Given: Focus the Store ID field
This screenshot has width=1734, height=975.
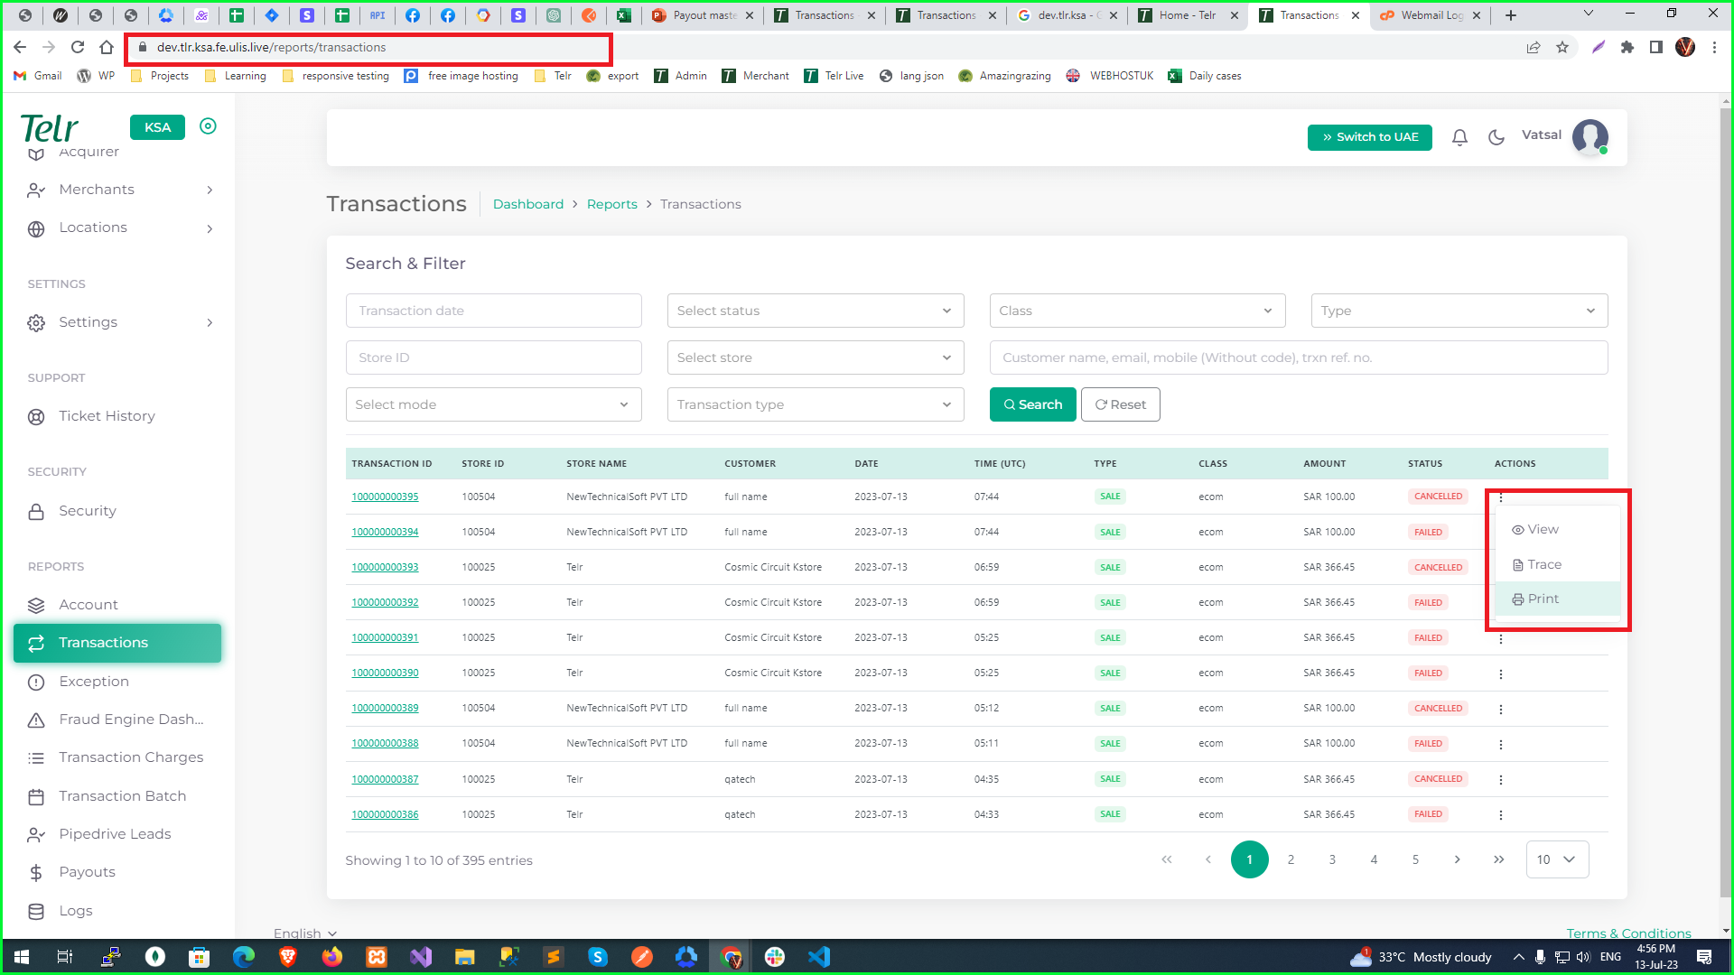Looking at the screenshot, I should 493,357.
